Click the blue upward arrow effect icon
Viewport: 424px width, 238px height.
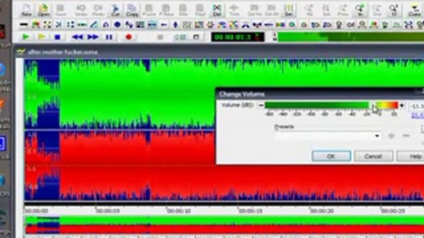point(176,25)
